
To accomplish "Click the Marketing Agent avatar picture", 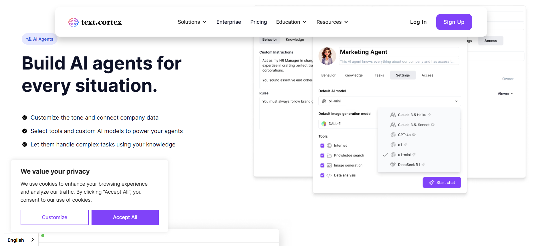I will 327,56.
